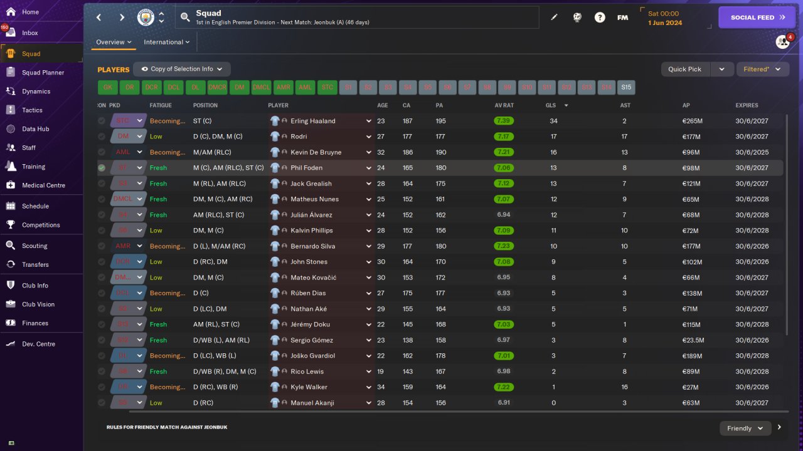This screenshot has width=803, height=451.
Task: Open Transfers sidebar icon
Action: [11, 264]
